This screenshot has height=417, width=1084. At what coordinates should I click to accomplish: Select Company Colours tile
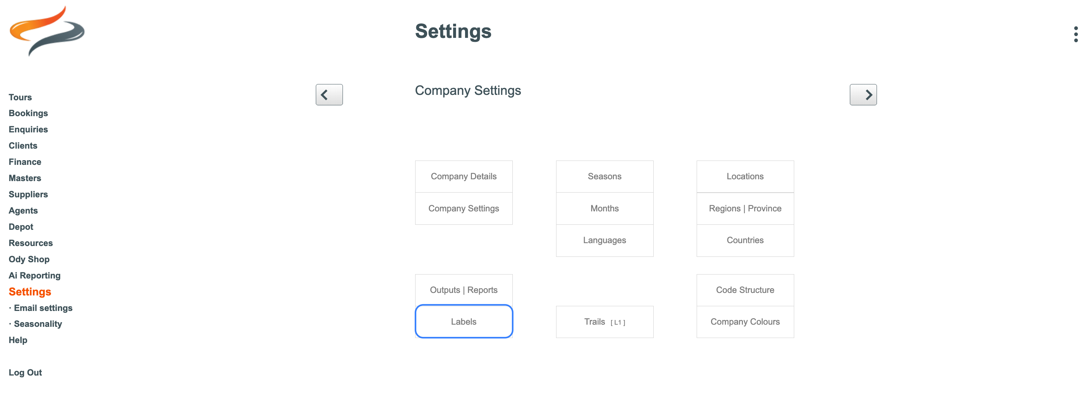tap(745, 322)
